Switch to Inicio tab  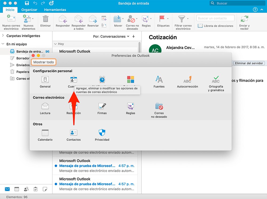(x=10, y=10)
